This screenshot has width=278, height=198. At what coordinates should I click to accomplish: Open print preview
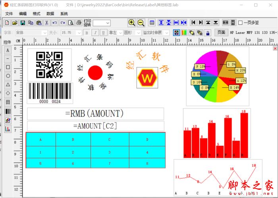point(71,23)
